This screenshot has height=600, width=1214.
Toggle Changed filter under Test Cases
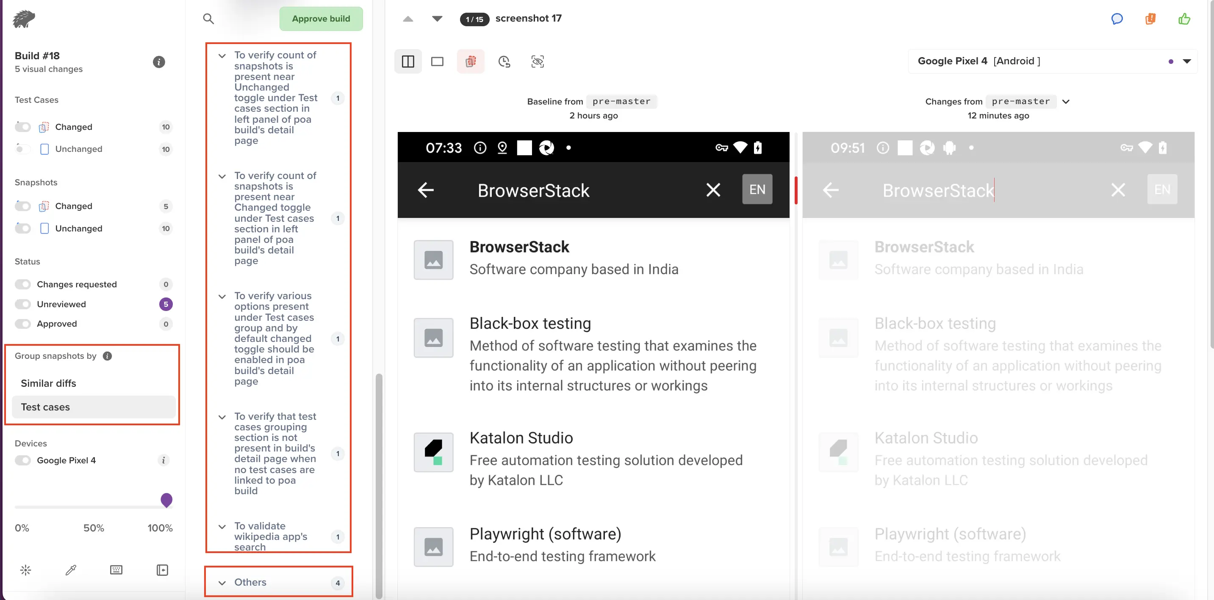(x=22, y=127)
